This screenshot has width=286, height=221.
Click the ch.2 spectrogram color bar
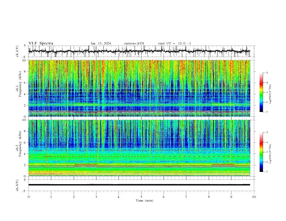pyautogui.click(x=261, y=152)
